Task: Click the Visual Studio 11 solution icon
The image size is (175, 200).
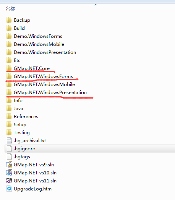Action: pos(9,180)
